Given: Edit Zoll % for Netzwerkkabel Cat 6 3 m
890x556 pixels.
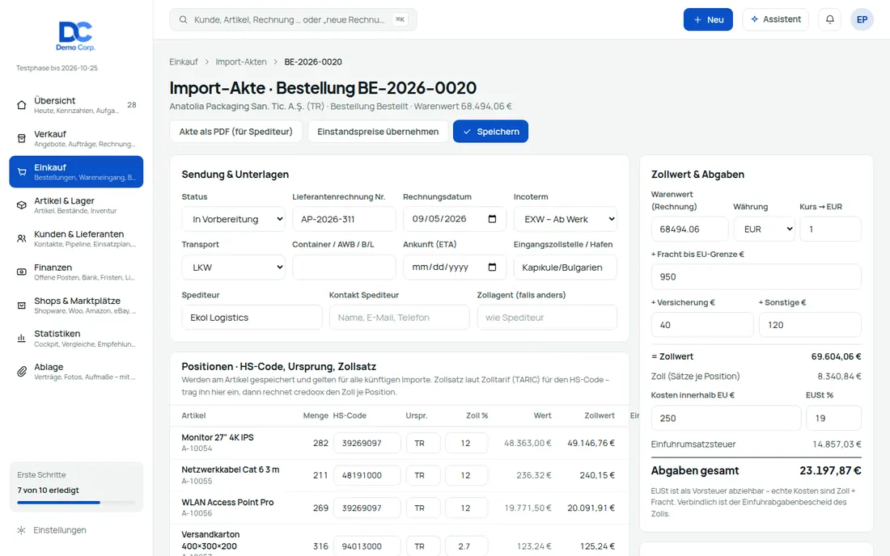Looking at the screenshot, I should [x=467, y=475].
